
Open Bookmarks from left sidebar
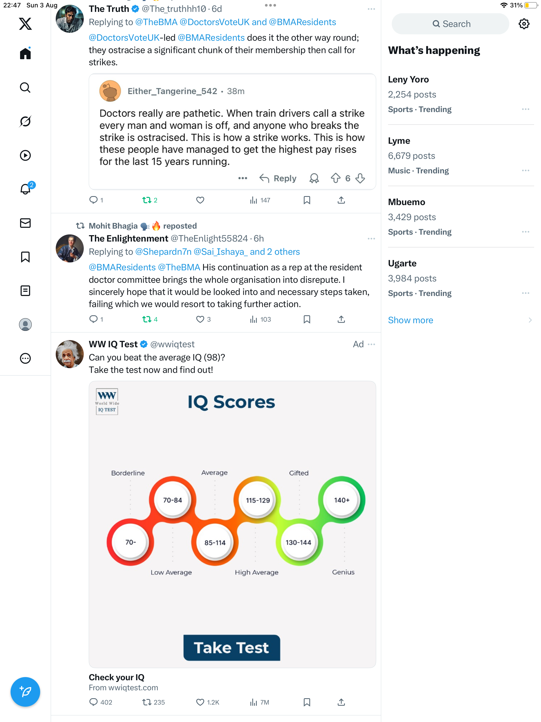[25, 257]
